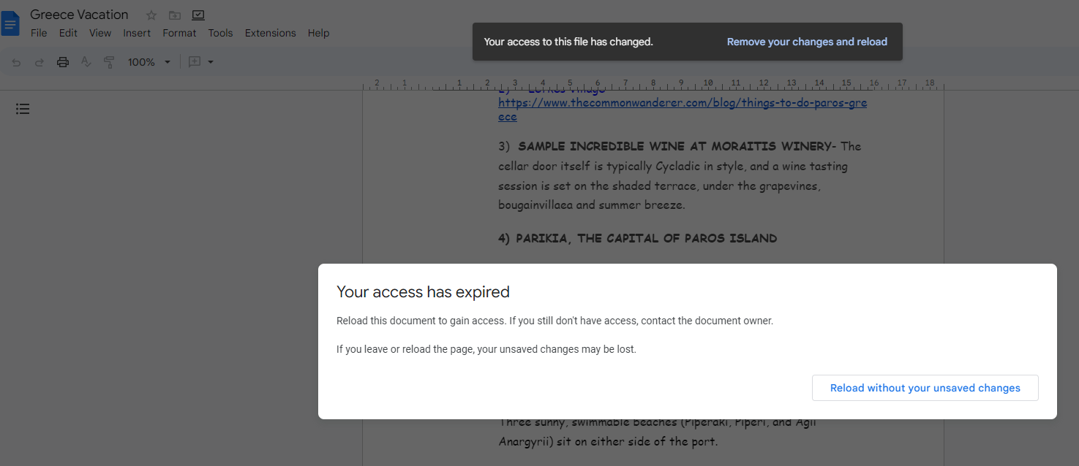1079x466 pixels.
Task: Click the Google Docs home icon
Action: pyautogui.click(x=10, y=23)
